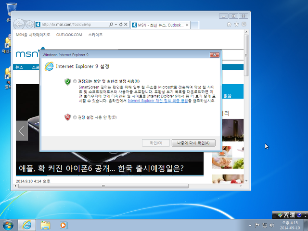308x231 pixels.
Task: Click the network tray icon
Action: 265,225
